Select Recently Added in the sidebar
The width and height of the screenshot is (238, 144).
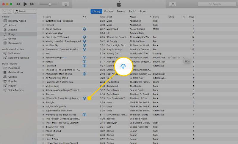coord(17,21)
